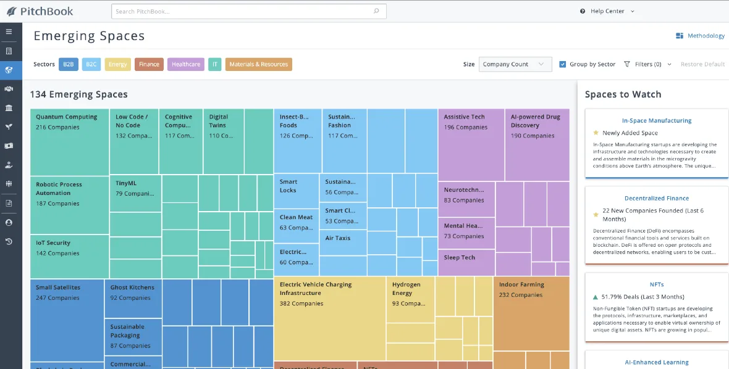
Task: Select the Robotic Process Automation tile
Action: pos(70,205)
